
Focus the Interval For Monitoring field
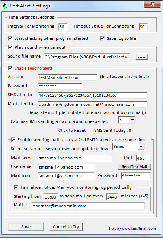[x=63, y=27]
